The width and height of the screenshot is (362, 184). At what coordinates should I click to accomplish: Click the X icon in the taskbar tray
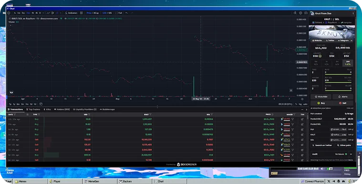(x=329, y=182)
